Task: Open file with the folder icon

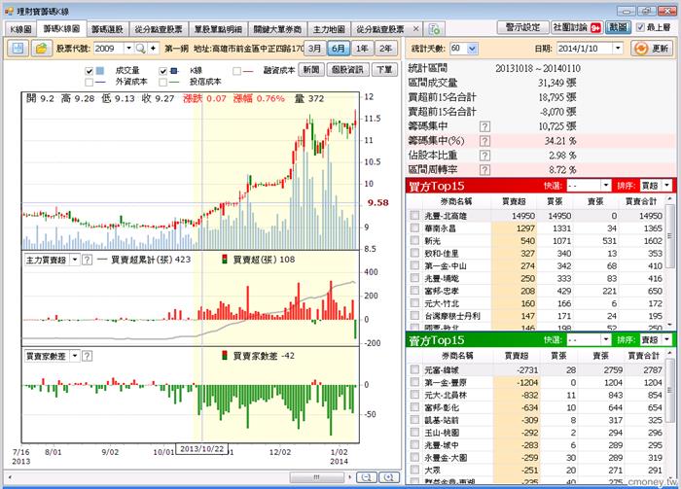Action: [43, 48]
